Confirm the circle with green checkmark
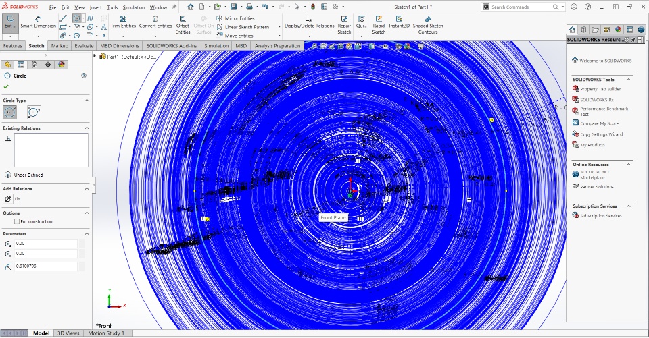 coord(7,86)
